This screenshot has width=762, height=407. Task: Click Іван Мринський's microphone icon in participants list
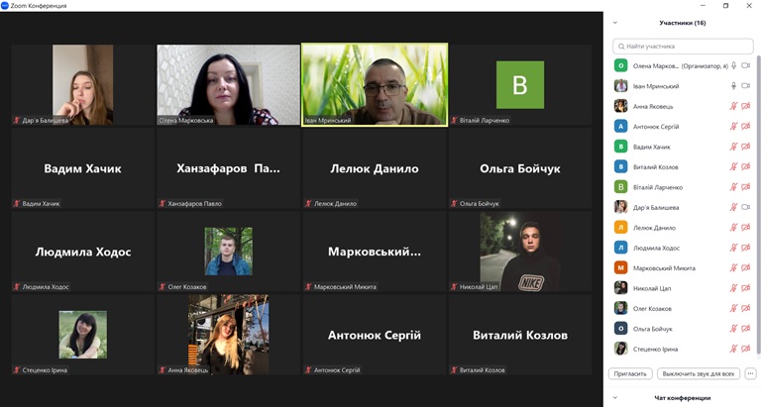point(734,86)
